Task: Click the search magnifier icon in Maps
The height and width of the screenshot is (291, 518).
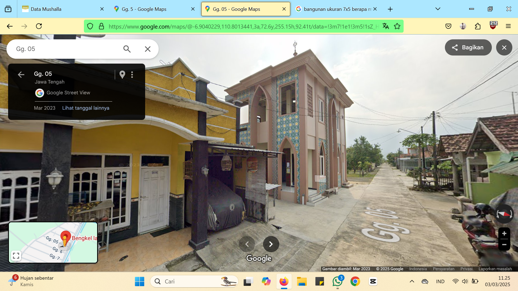Action: pos(127,49)
